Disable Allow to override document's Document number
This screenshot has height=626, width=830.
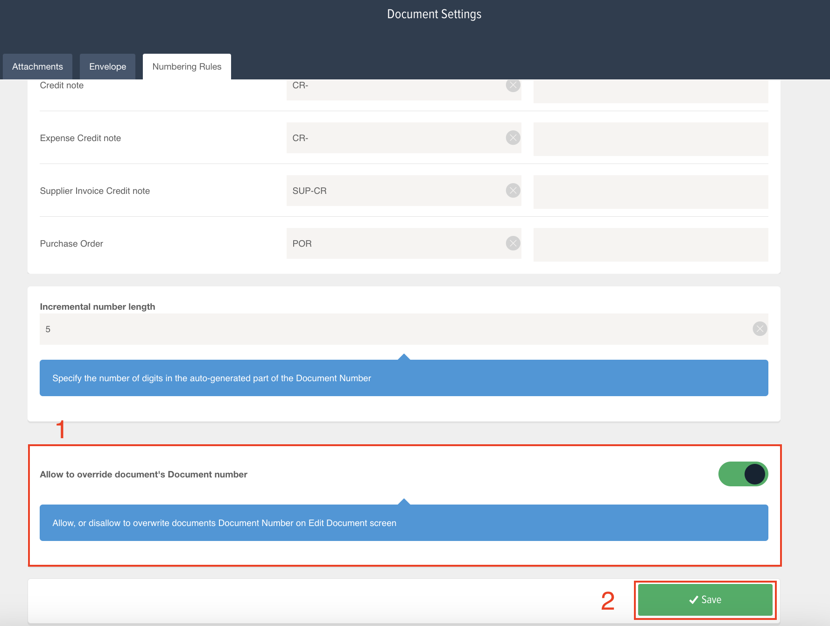743,474
